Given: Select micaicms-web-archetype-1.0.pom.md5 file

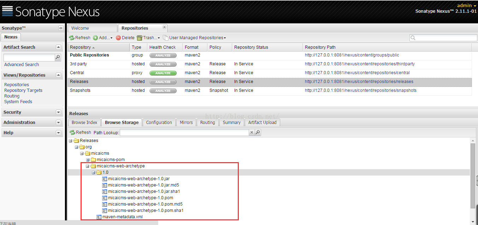Looking at the screenshot, I should click(x=145, y=204).
